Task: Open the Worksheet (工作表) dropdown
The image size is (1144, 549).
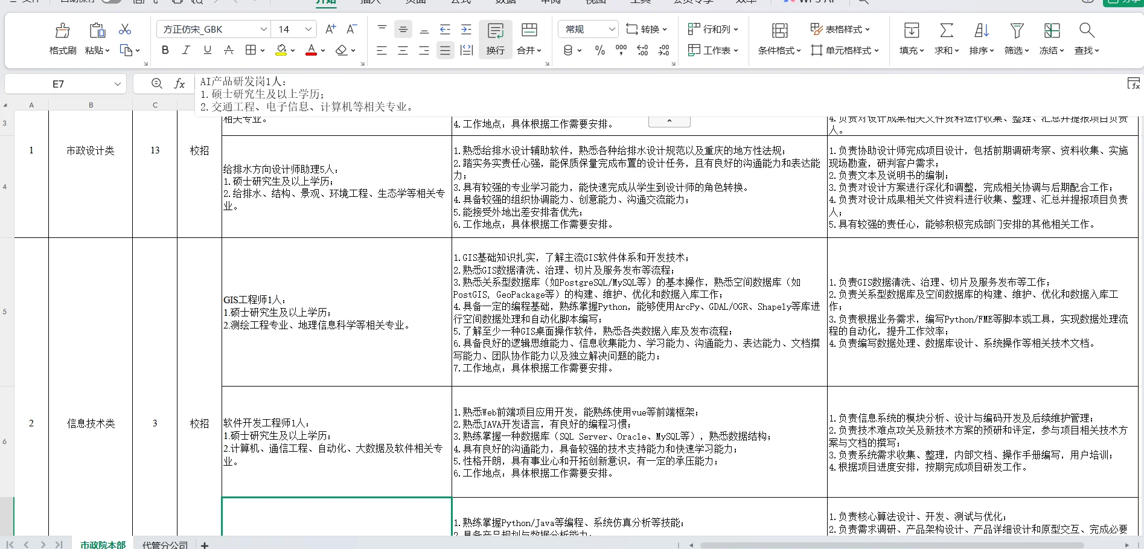Action: pyautogui.click(x=714, y=50)
